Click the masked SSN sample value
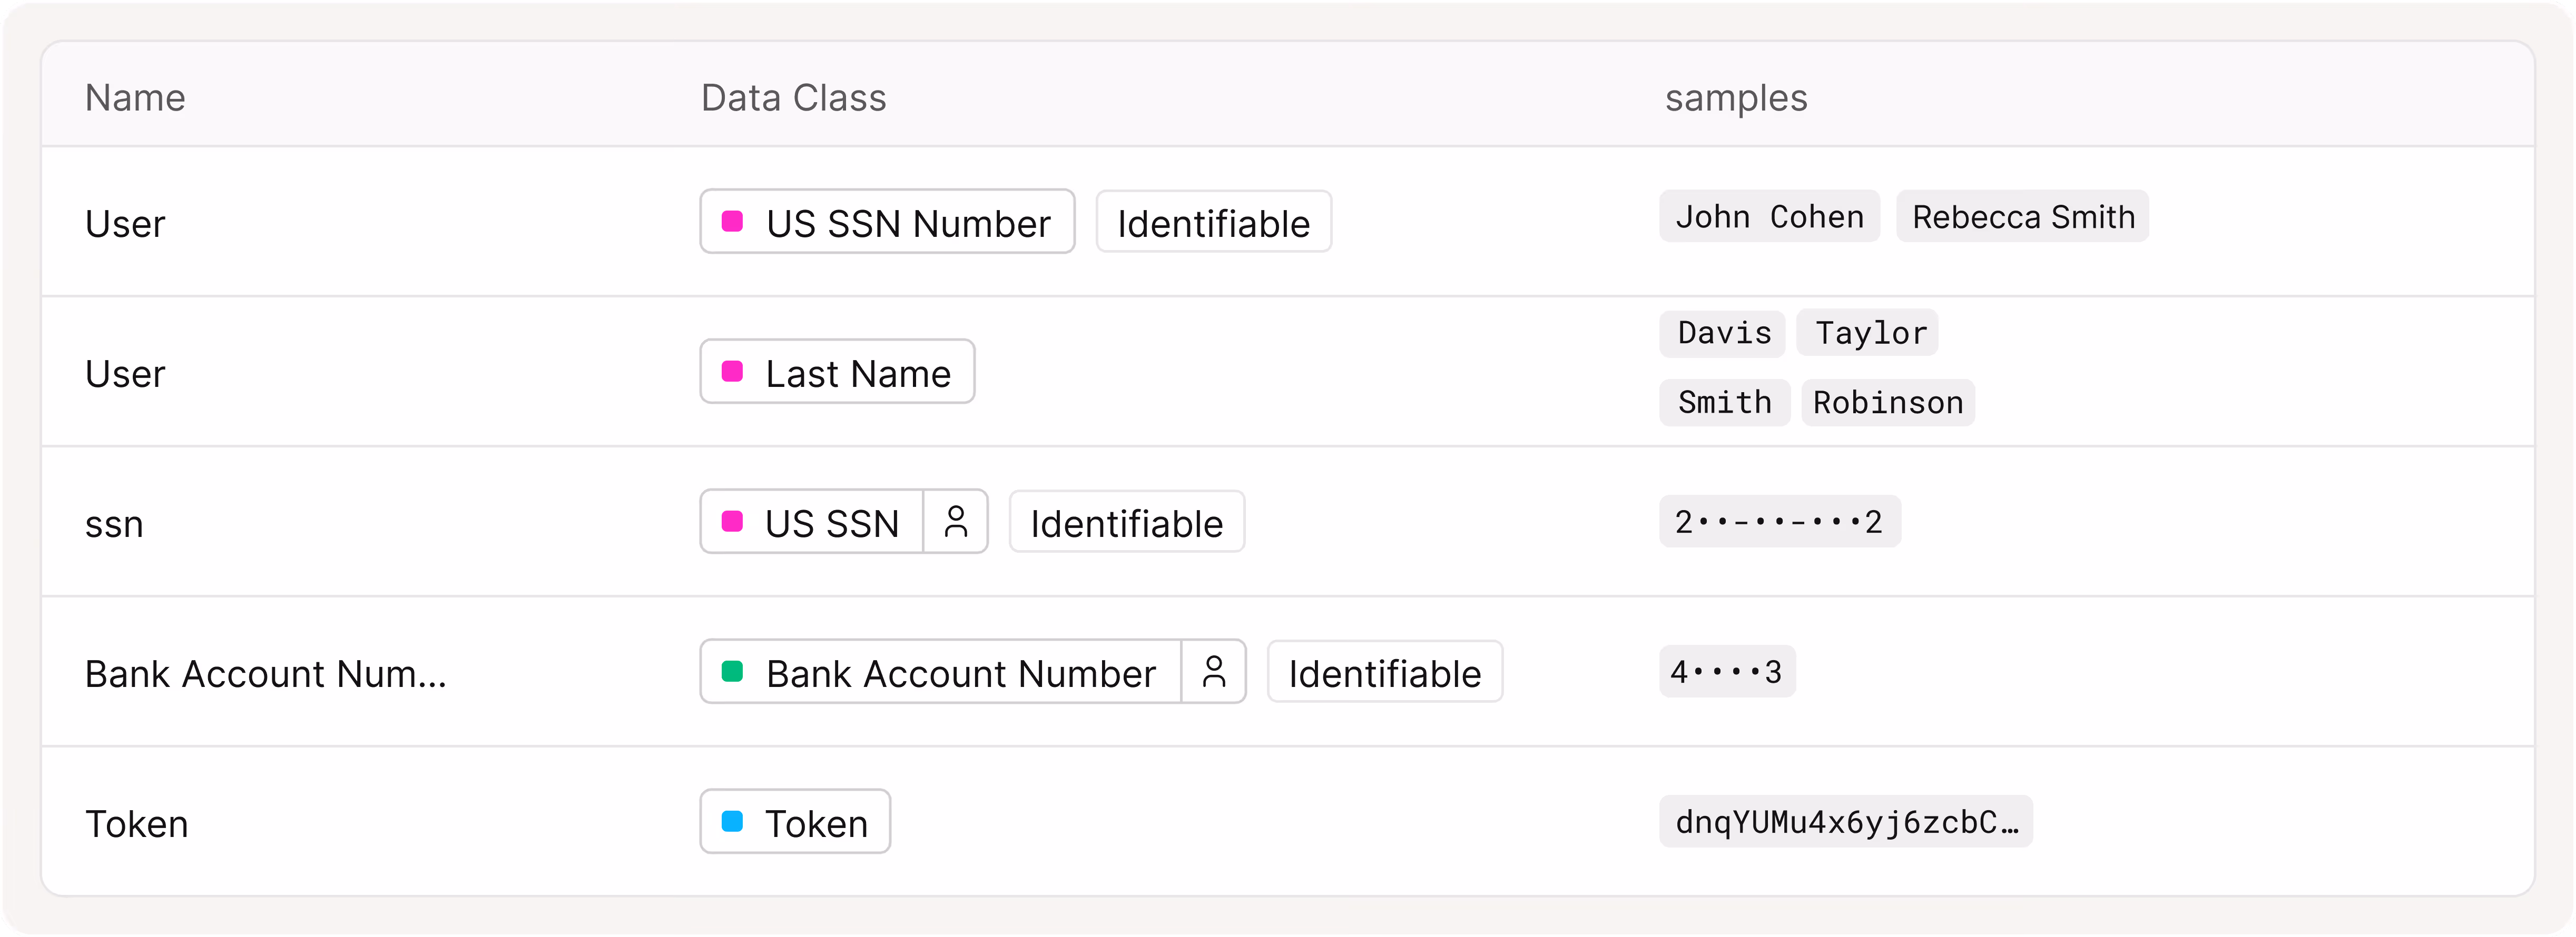 (1779, 522)
